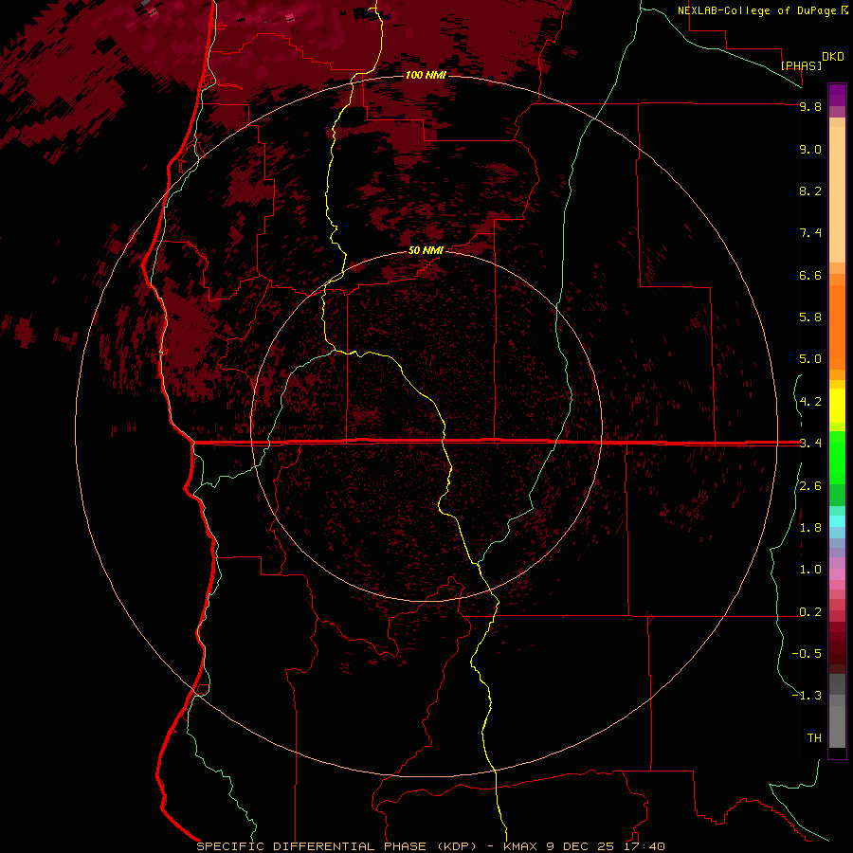Pick the purple swatch atop color bar
The image size is (853, 853).
tap(837, 95)
